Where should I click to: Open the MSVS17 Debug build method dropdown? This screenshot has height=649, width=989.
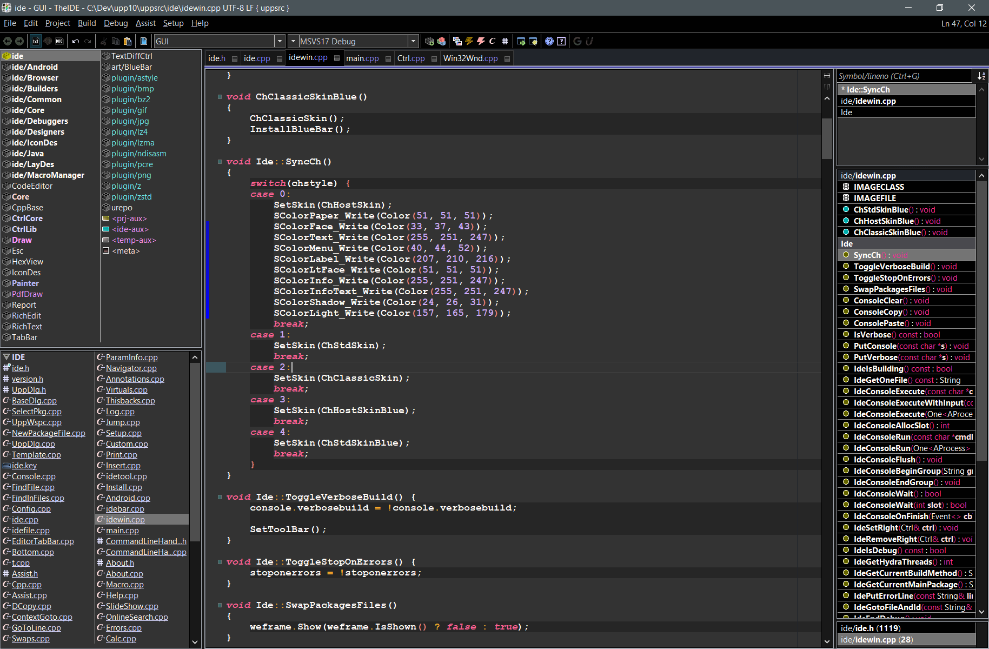pos(413,41)
